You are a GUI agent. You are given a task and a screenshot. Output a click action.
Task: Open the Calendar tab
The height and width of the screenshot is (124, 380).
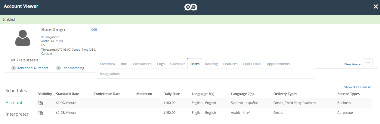tap(178, 64)
